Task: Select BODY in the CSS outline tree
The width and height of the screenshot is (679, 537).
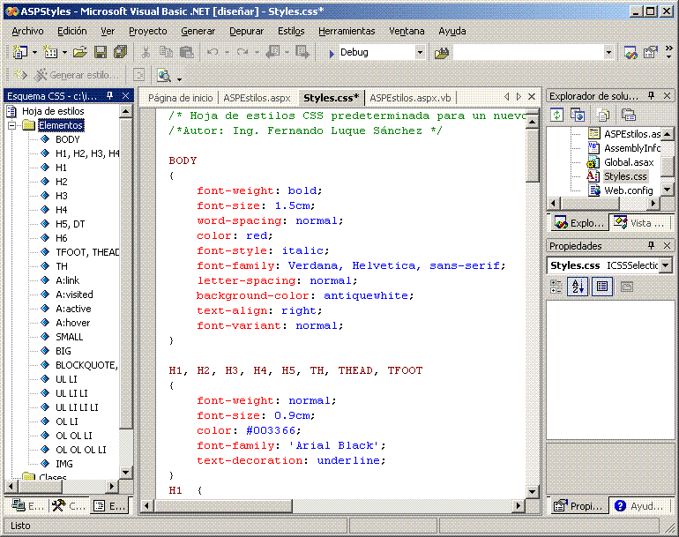Action: click(x=68, y=139)
